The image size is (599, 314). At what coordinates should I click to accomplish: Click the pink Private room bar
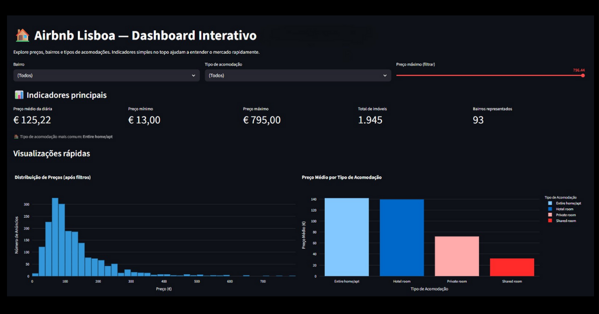[x=457, y=256]
